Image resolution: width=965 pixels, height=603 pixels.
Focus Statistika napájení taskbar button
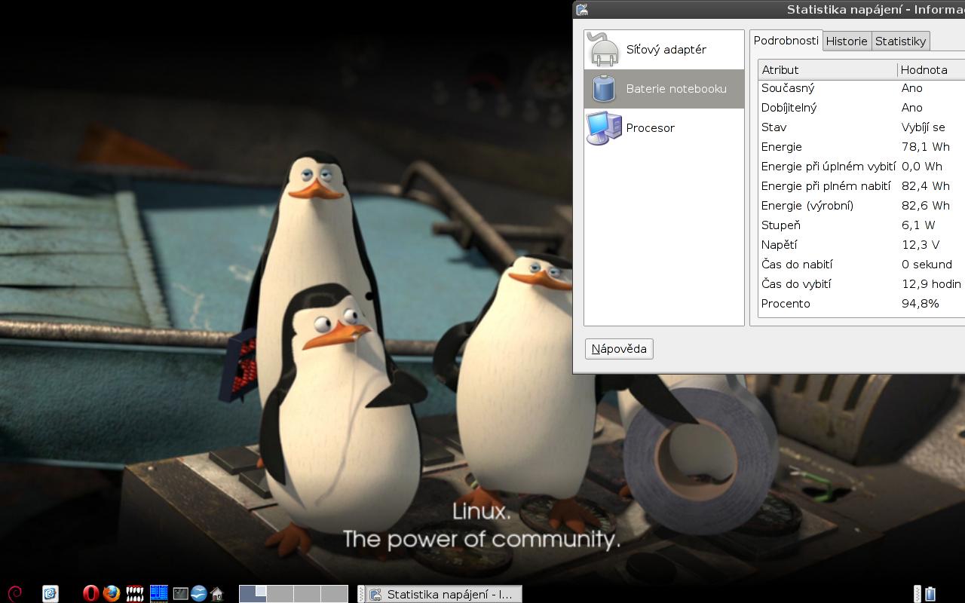point(444,594)
